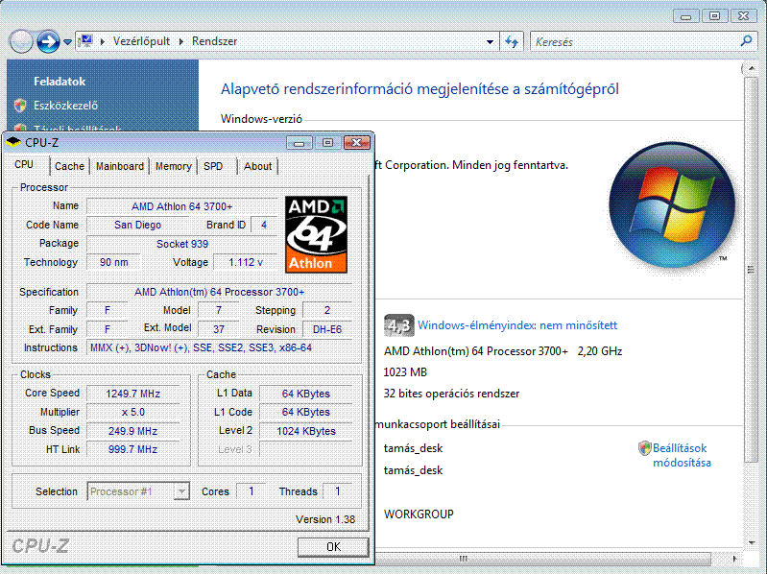Open the About tab in CPU-Z
Viewport: 767px width, 574px height.
[258, 166]
